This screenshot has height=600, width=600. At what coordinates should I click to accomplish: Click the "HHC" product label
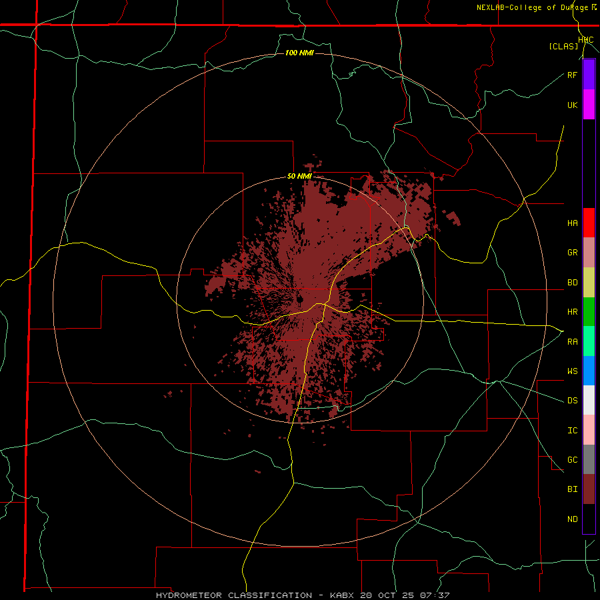point(585,40)
